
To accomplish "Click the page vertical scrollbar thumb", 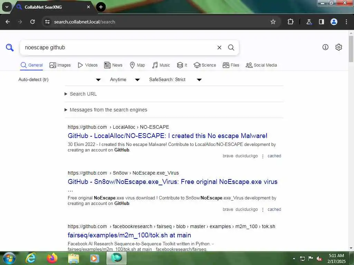I will [x=351, y=48].
